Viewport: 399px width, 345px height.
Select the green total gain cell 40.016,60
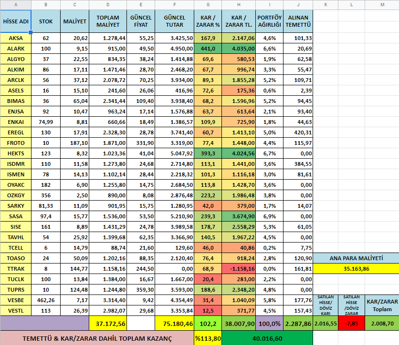(267, 338)
